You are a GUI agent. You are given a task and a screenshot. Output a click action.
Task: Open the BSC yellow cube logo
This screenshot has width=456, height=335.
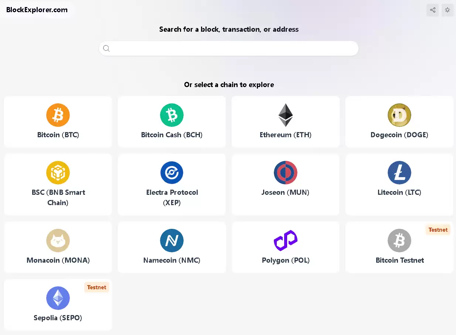(58, 173)
